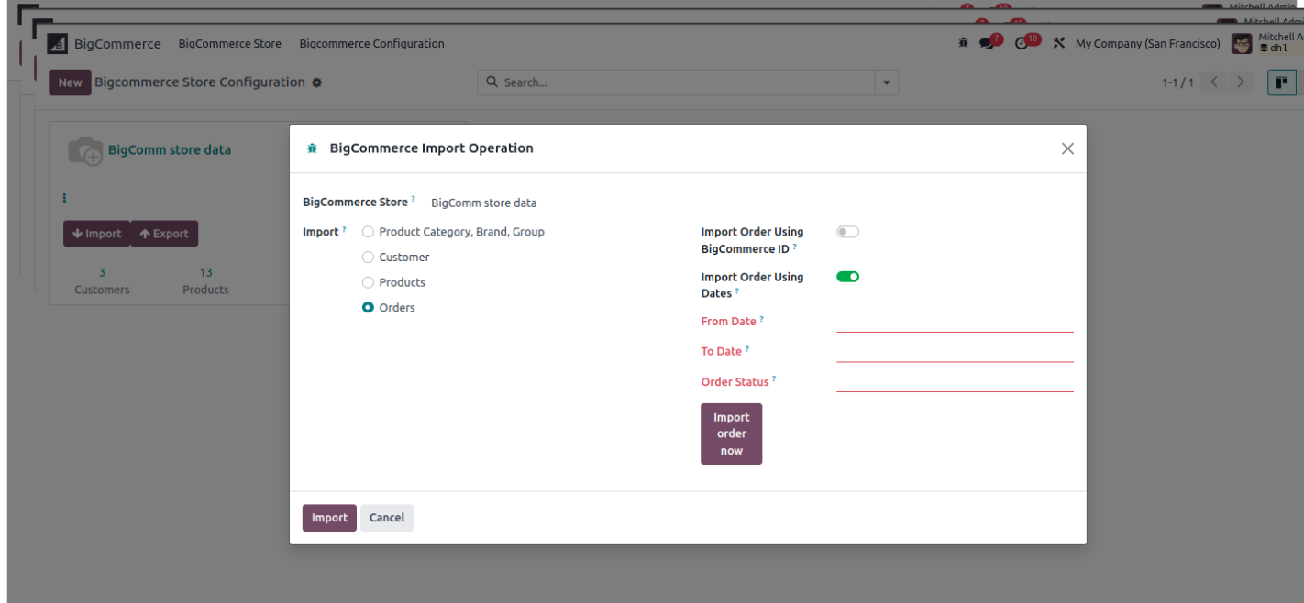
Task: Go to next record page arrow
Action: [1241, 82]
